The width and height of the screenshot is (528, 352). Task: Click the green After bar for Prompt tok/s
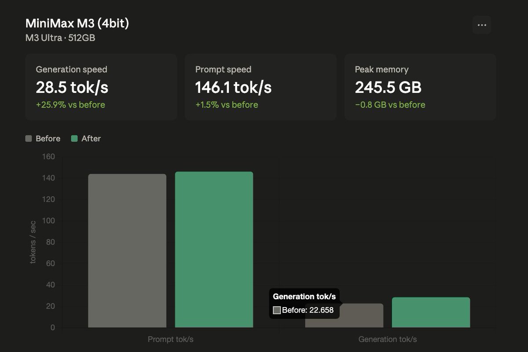tap(214, 249)
